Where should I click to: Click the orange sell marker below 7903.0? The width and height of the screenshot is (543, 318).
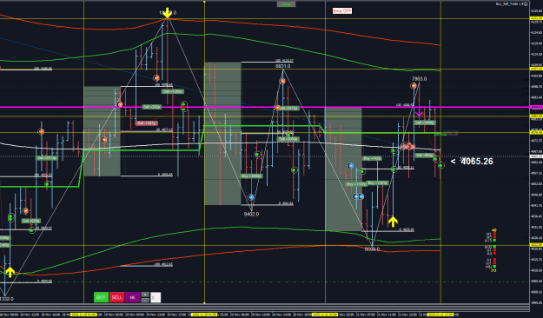point(414,85)
